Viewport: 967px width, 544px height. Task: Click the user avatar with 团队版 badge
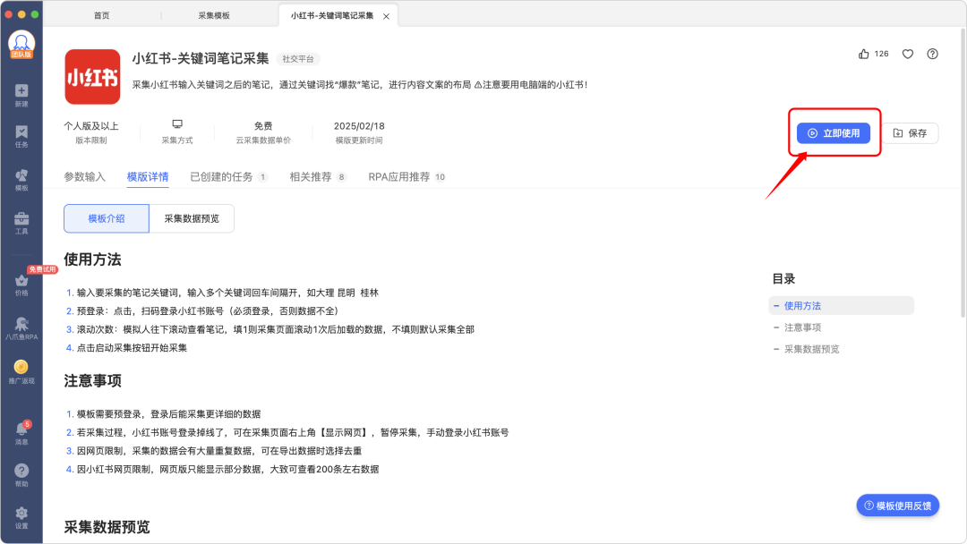tap(21, 45)
